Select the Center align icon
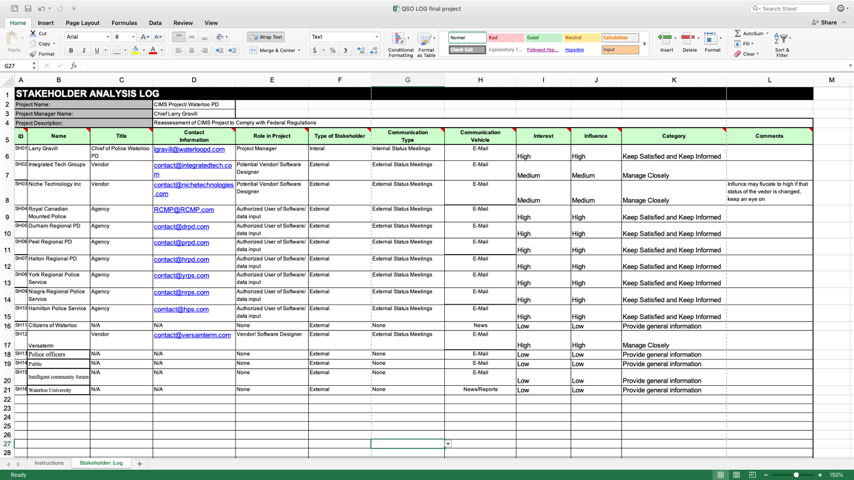This screenshot has height=480, width=854. pyautogui.click(x=191, y=51)
